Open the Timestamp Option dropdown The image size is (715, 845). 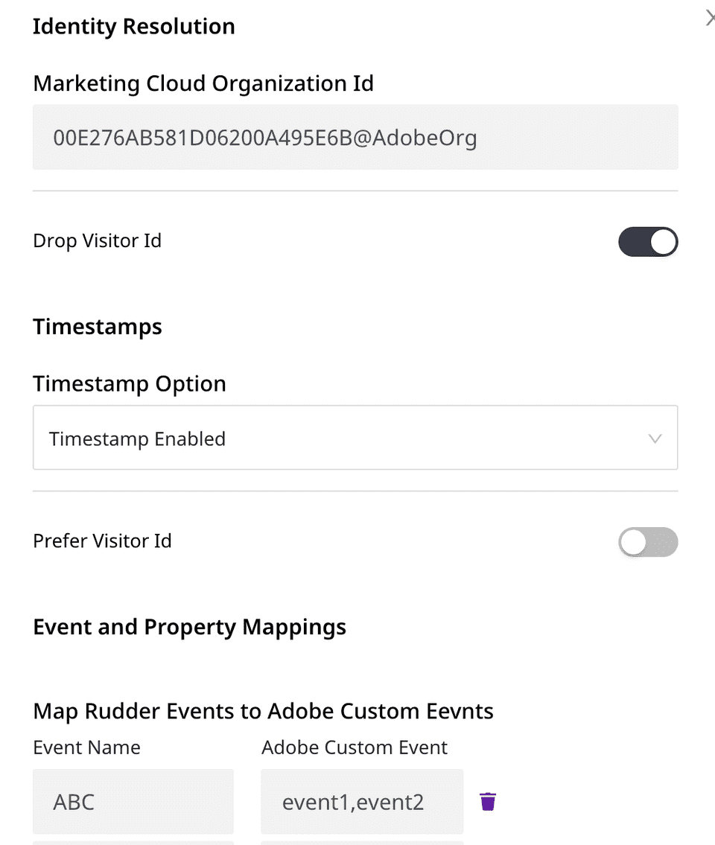pyautogui.click(x=355, y=438)
